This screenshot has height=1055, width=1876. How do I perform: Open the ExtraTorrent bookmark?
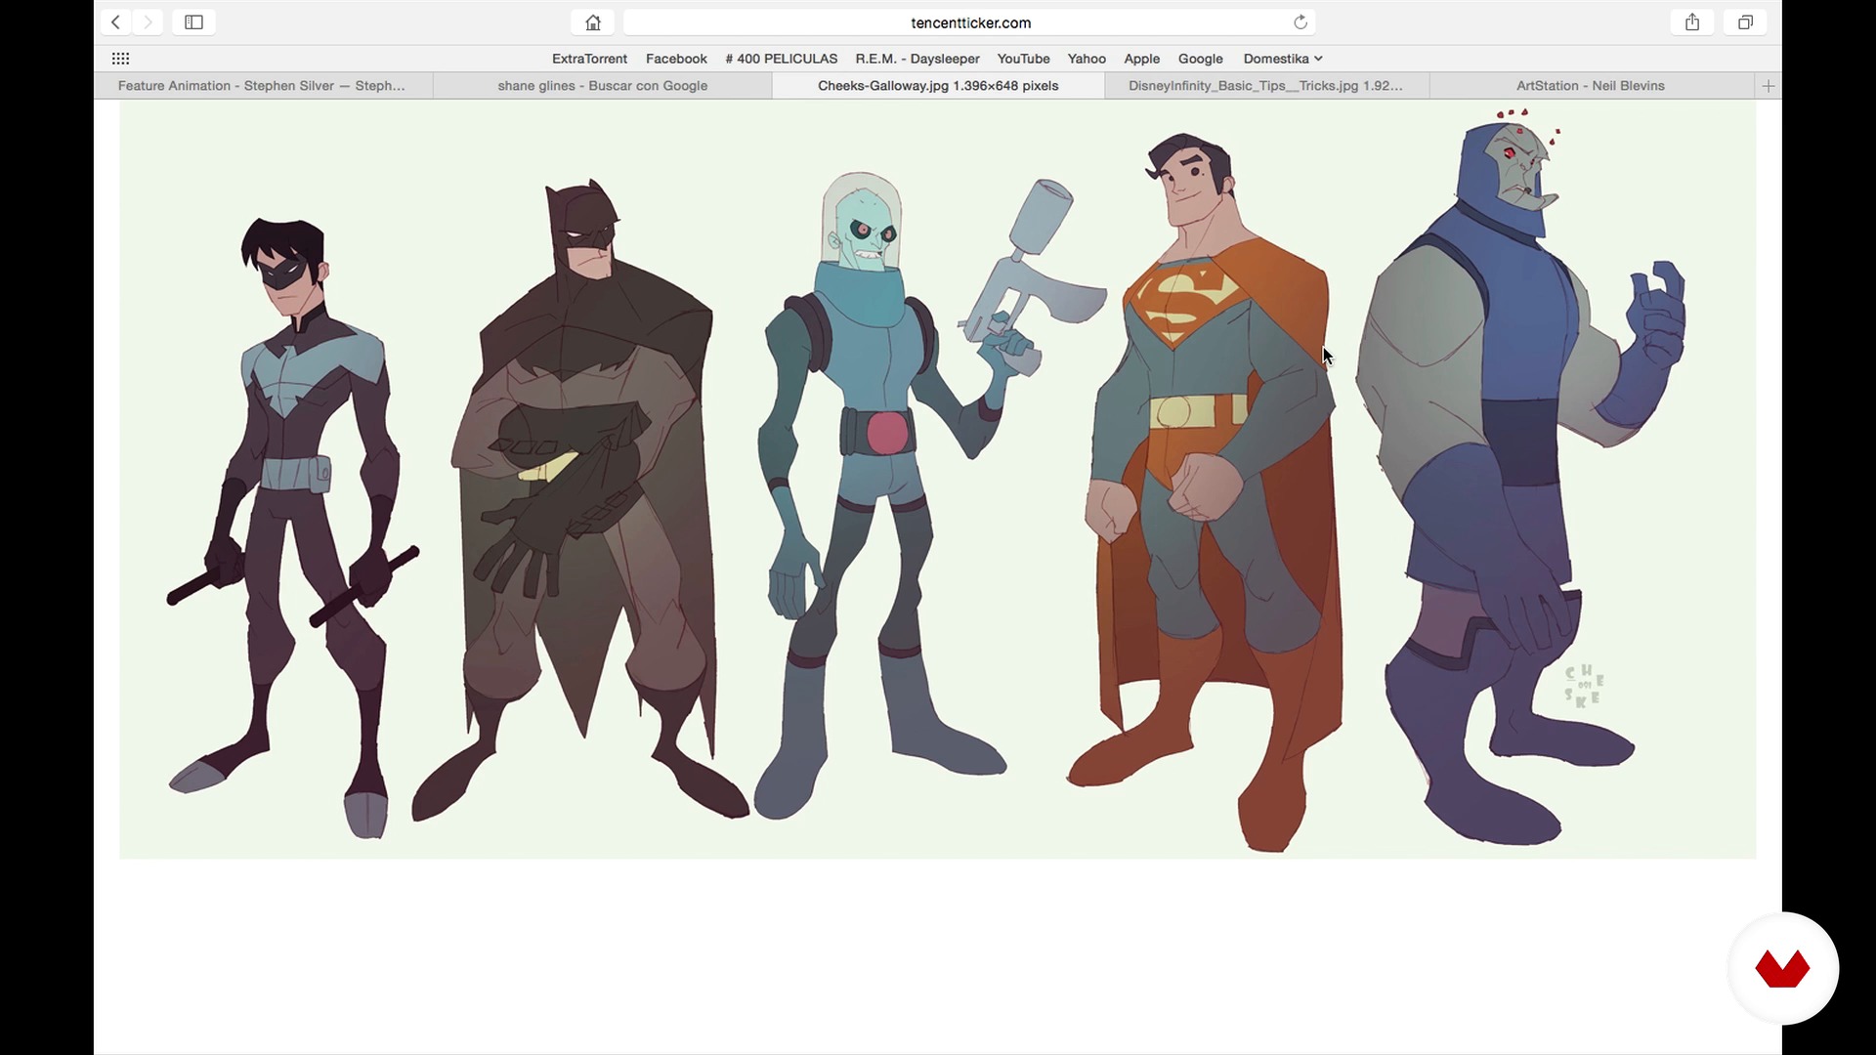[589, 59]
